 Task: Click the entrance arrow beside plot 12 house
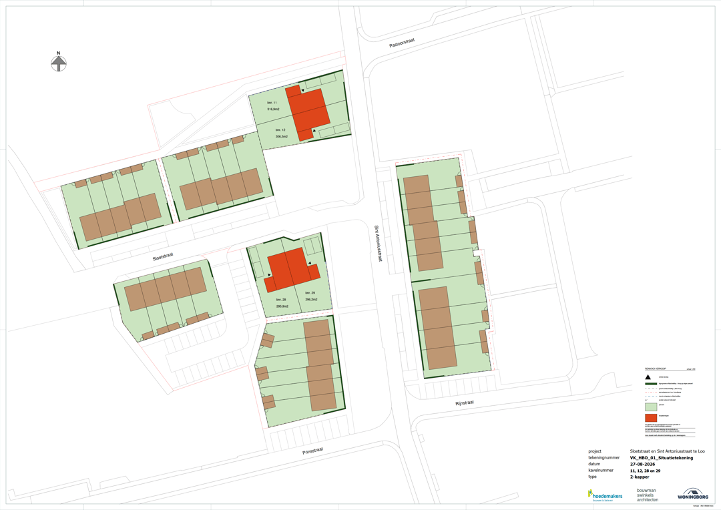[314, 131]
